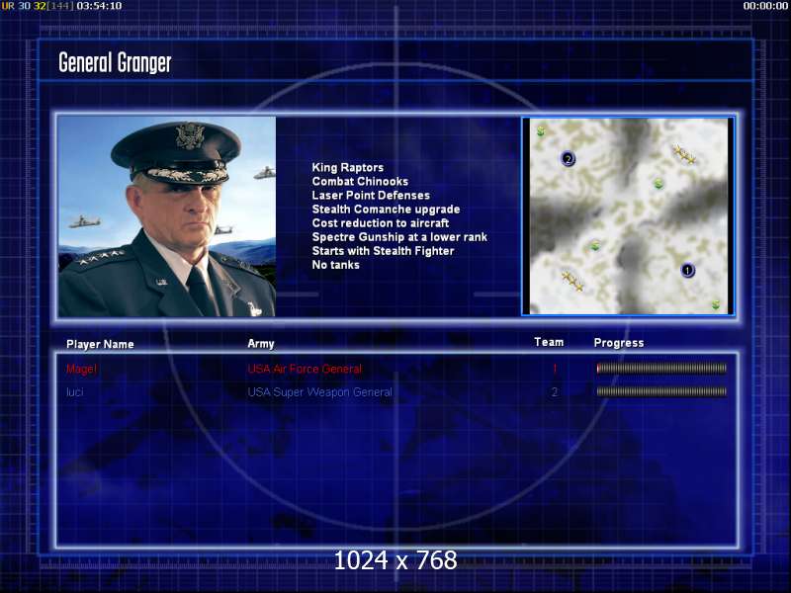Click the yellow stars marker in minimap lower left
Screen dimensions: 791x593
click(572, 281)
